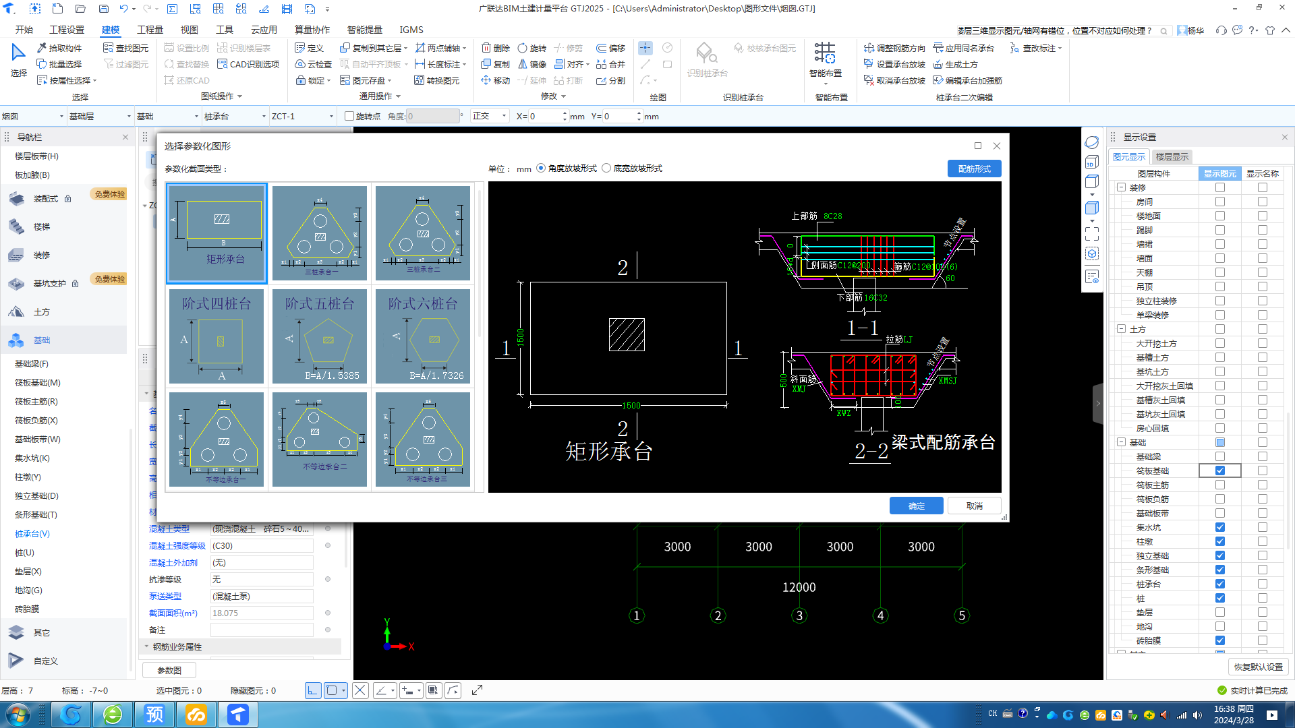Image resolution: width=1295 pixels, height=728 pixels.
Task: Open the 智能提量 ribbon tab
Action: (x=364, y=30)
